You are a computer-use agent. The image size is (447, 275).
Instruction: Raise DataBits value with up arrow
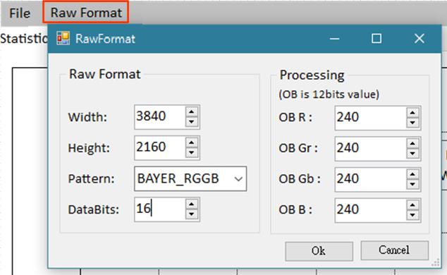(192, 204)
